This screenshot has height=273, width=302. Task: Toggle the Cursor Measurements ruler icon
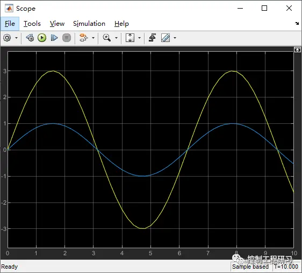[166, 38]
